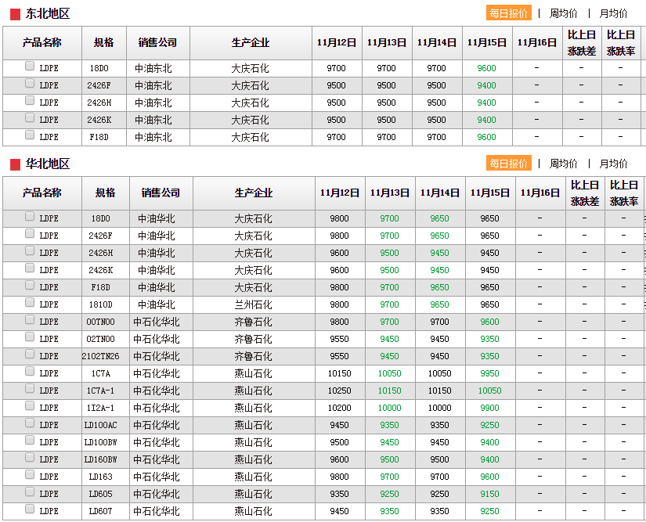Click the red square icon beside 东北地区
The width and height of the screenshot is (646, 522).
(15, 14)
